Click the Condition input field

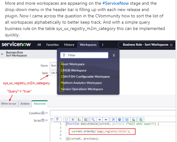tap(113, 113)
